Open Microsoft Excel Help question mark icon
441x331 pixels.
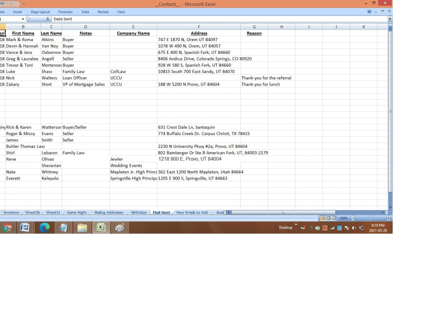[x=369, y=11]
